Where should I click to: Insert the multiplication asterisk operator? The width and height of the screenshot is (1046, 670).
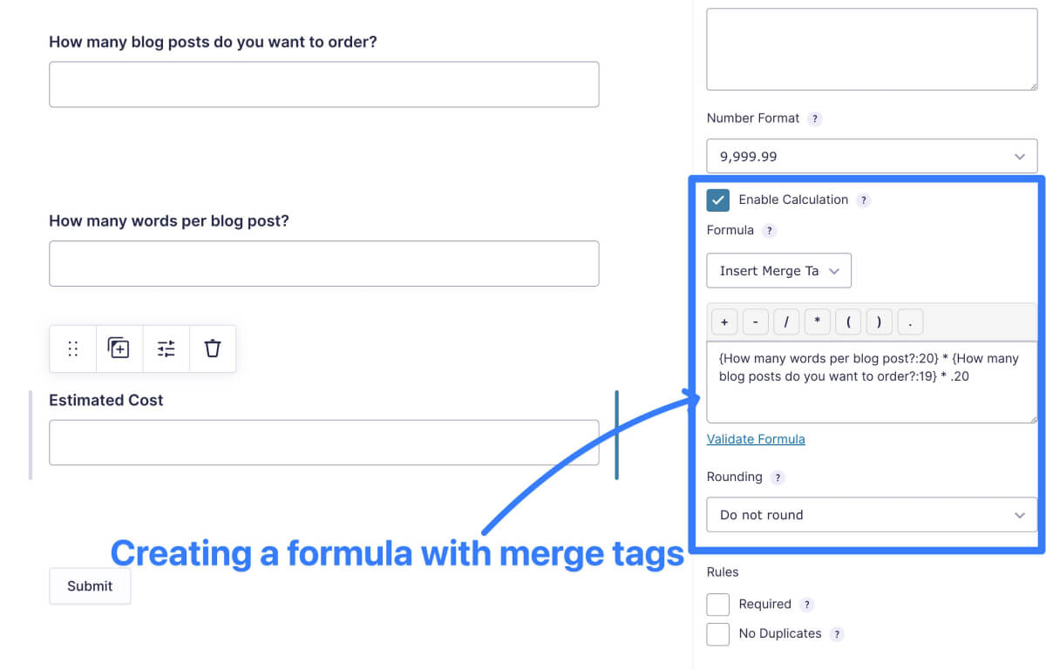click(817, 322)
